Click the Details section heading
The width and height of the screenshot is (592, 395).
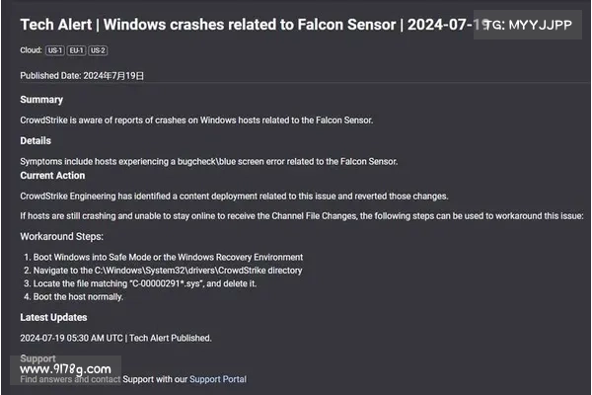click(x=36, y=140)
